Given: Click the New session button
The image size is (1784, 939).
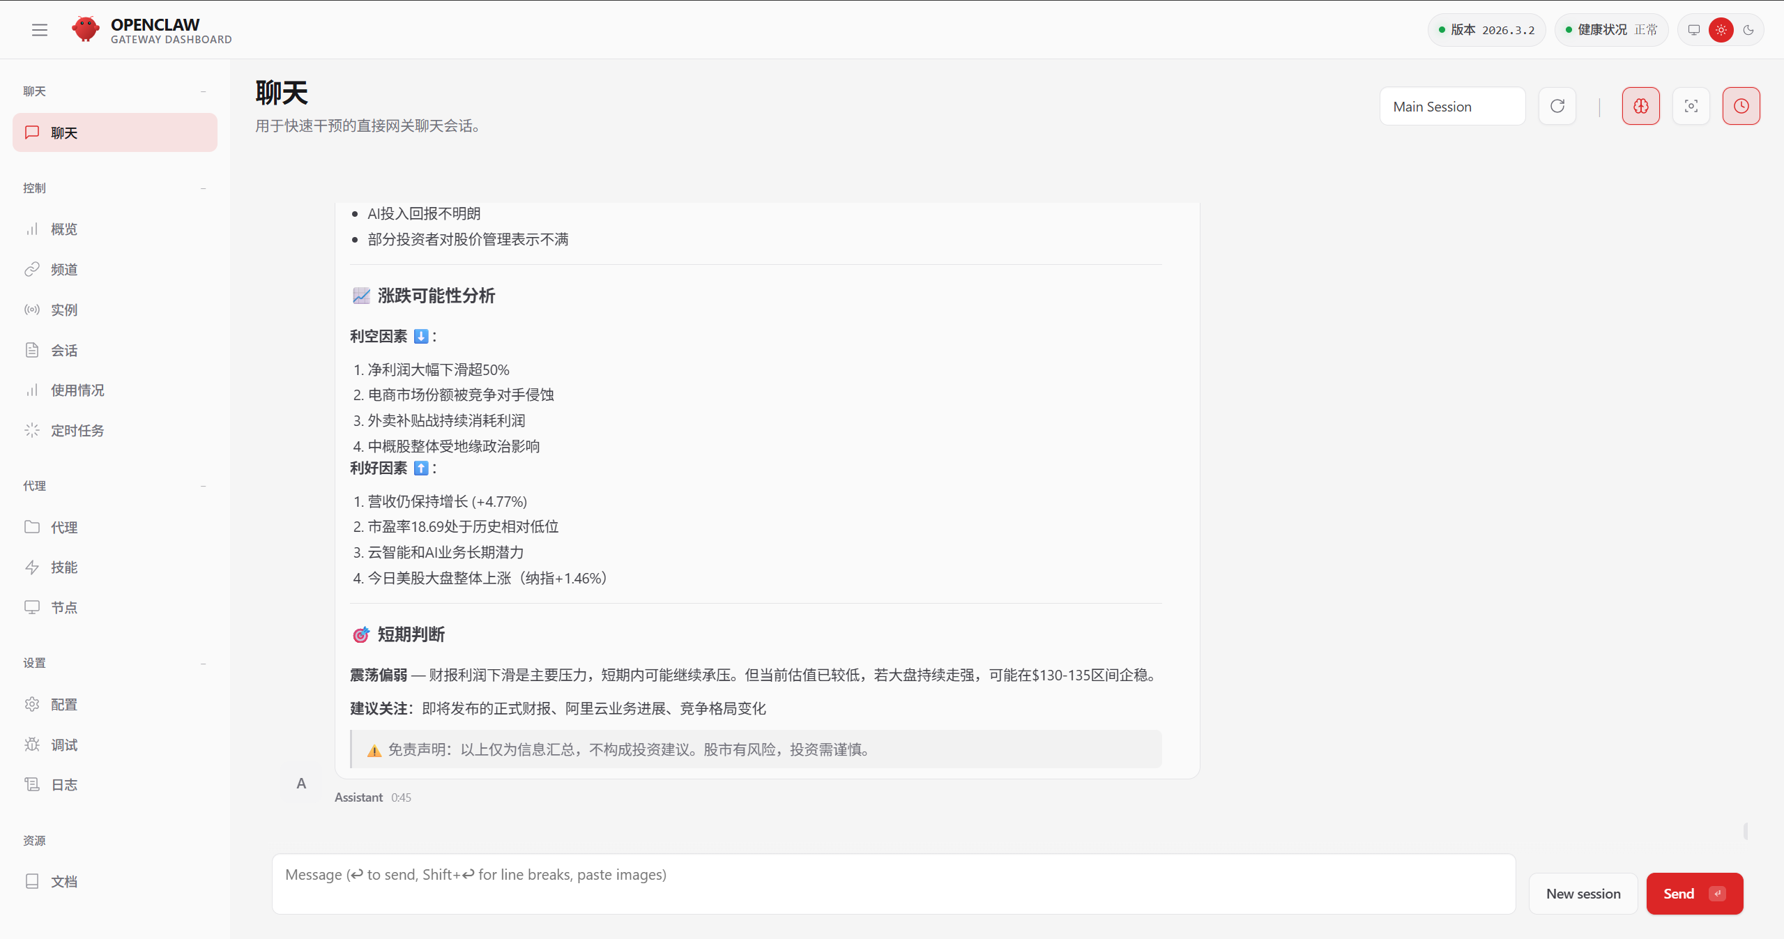Looking at the screenshot, I should pyautogui.click(x=1583, y=894).
